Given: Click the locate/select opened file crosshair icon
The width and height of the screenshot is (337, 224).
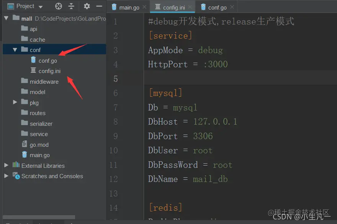Looking at the screenshot, I should click(59, 6).
